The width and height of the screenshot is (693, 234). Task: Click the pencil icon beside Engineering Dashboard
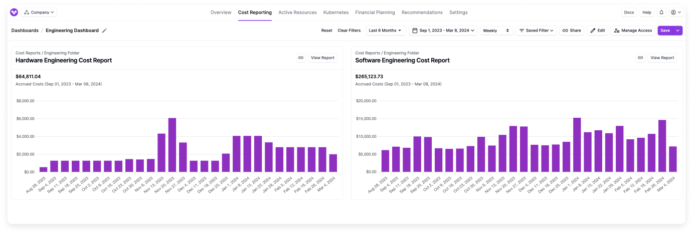(104, 31)
